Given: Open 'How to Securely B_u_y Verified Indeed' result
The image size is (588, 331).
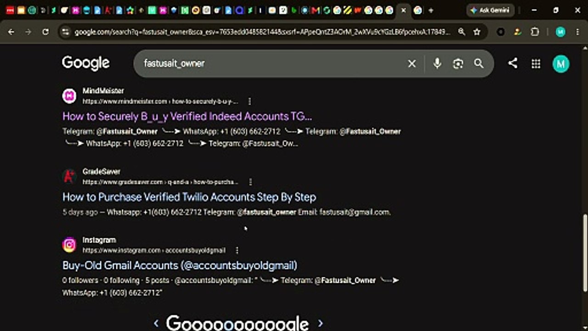Looking at the screenshot, I should coord(187,116).
